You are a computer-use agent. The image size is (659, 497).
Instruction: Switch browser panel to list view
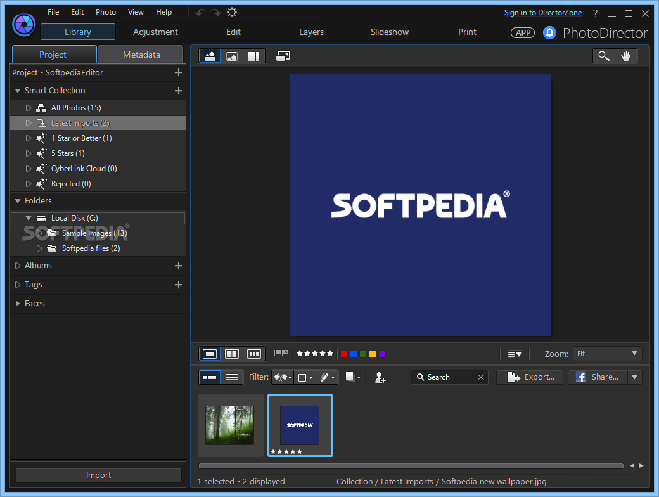(231, 377)
